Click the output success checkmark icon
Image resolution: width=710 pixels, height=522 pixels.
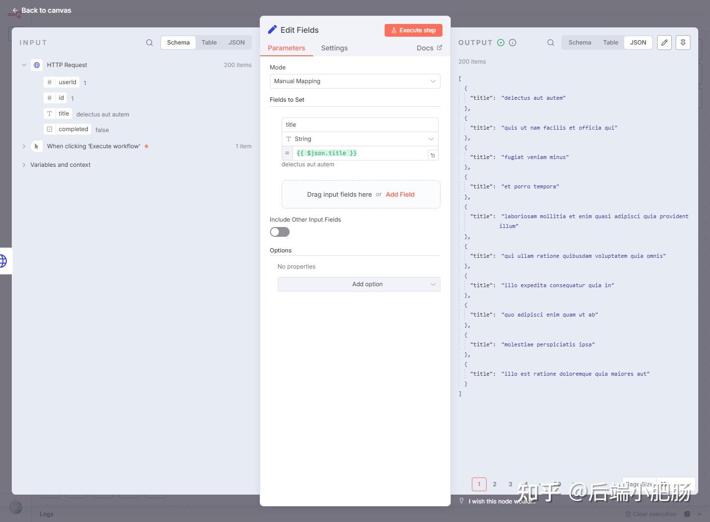pyautogui.click(x=501, y=43)
